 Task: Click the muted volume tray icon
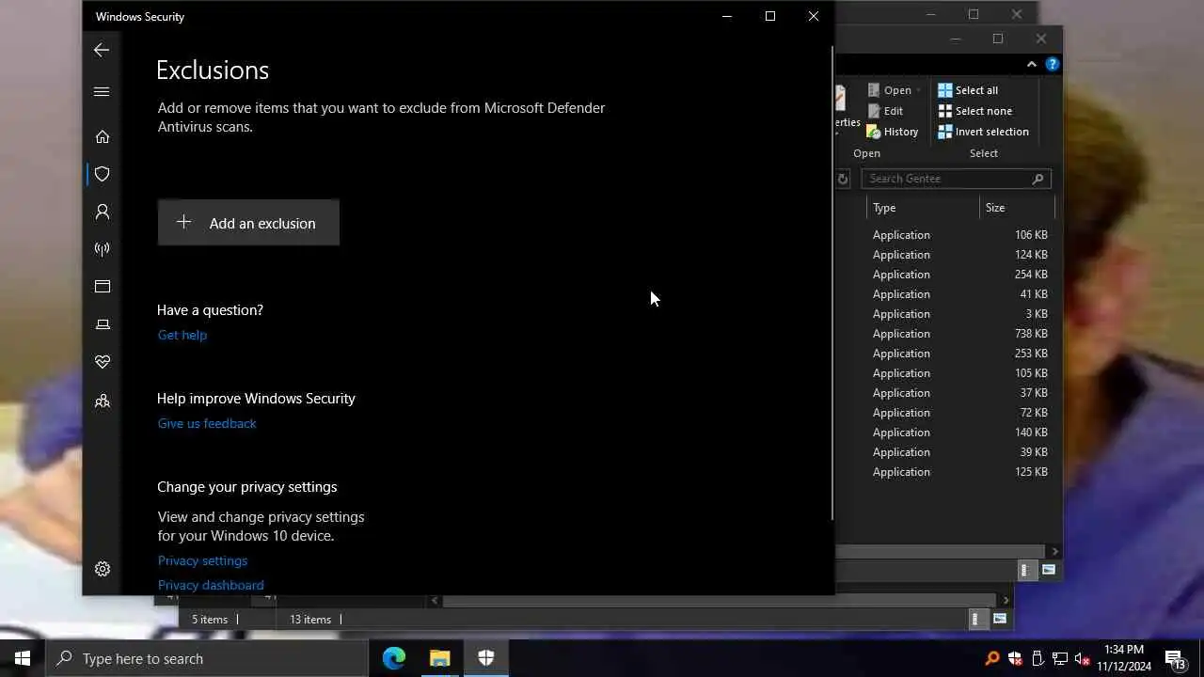[x=1083, y=658]
